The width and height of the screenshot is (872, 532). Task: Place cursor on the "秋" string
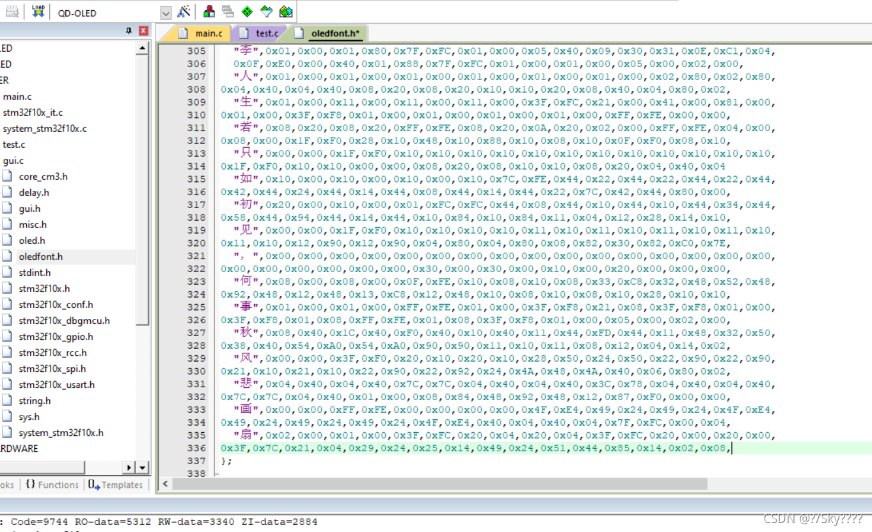click(246, 332)
